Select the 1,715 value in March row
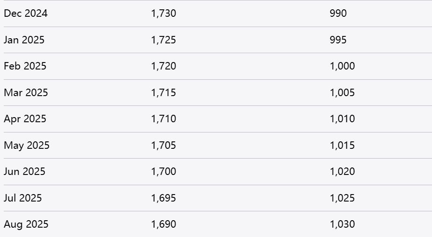 [163, 92]
